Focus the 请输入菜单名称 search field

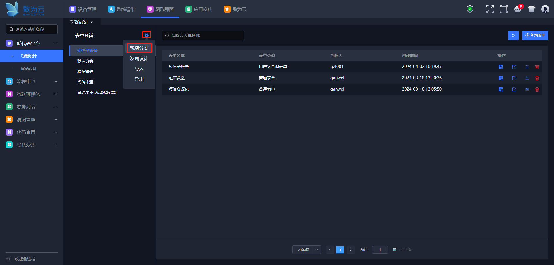pyautogui.click(x=32, y=29)
